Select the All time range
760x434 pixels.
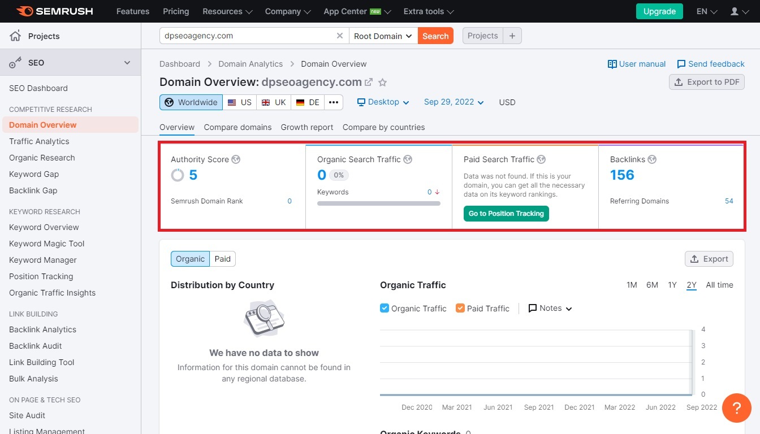click(x=719, y=285)
